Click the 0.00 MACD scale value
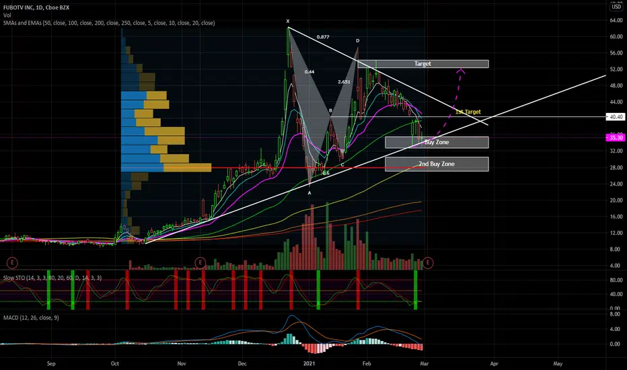This screenshot has width=627, height=370. coord(616,344)
